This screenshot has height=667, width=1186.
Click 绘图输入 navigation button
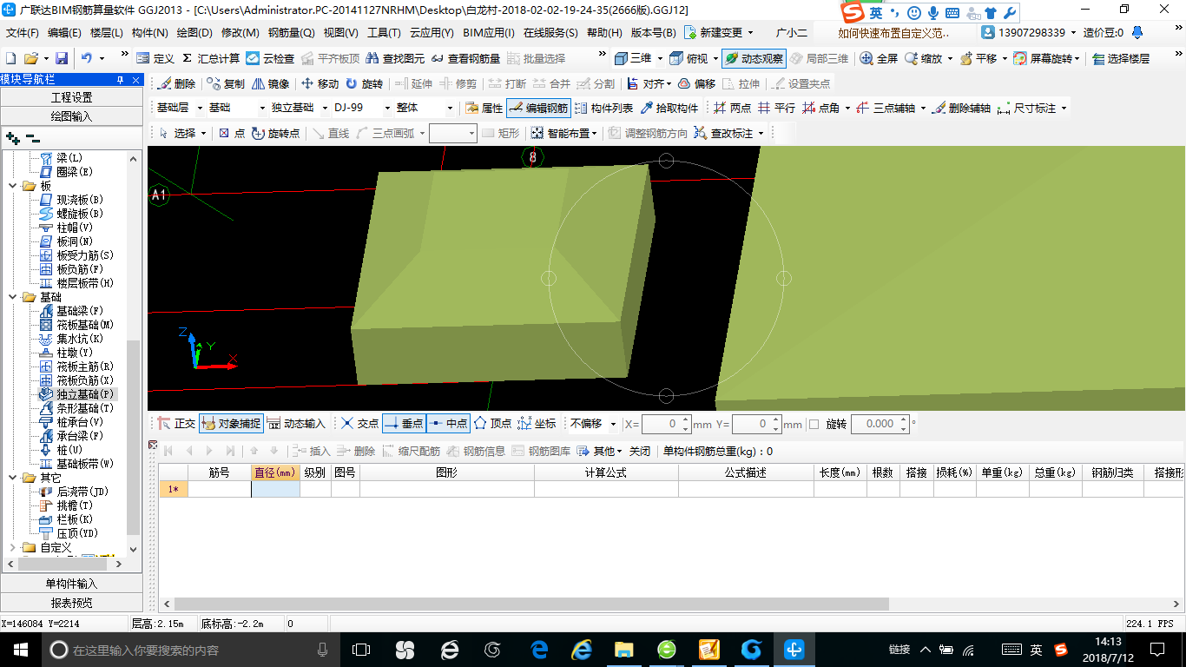(x=71, y=116)
